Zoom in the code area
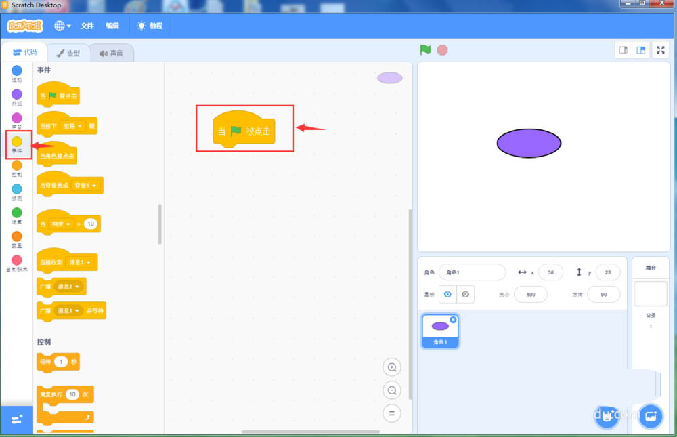Screen dimensions: 677x437 click(391, 367)
